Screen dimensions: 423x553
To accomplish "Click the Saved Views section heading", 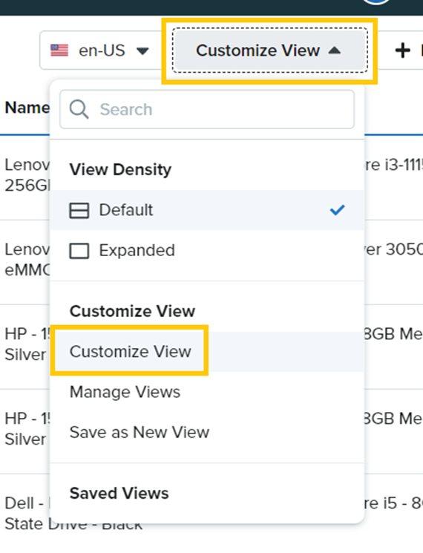I will (119, 493).
